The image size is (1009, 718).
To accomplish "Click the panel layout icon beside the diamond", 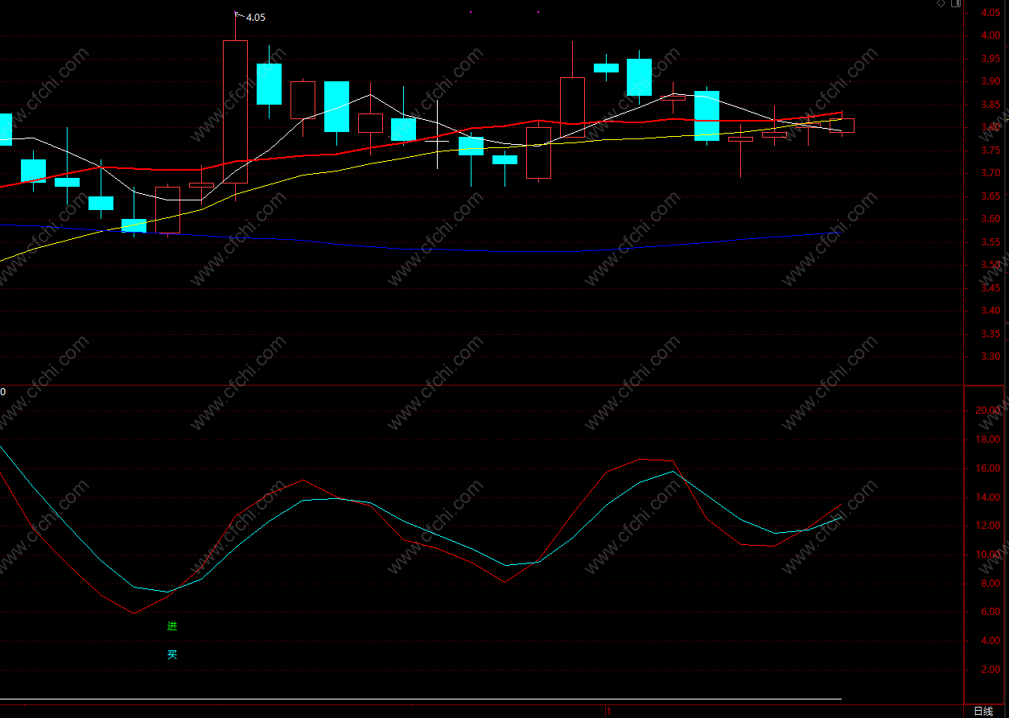I will pyautogui.click(x=956, y=3).
